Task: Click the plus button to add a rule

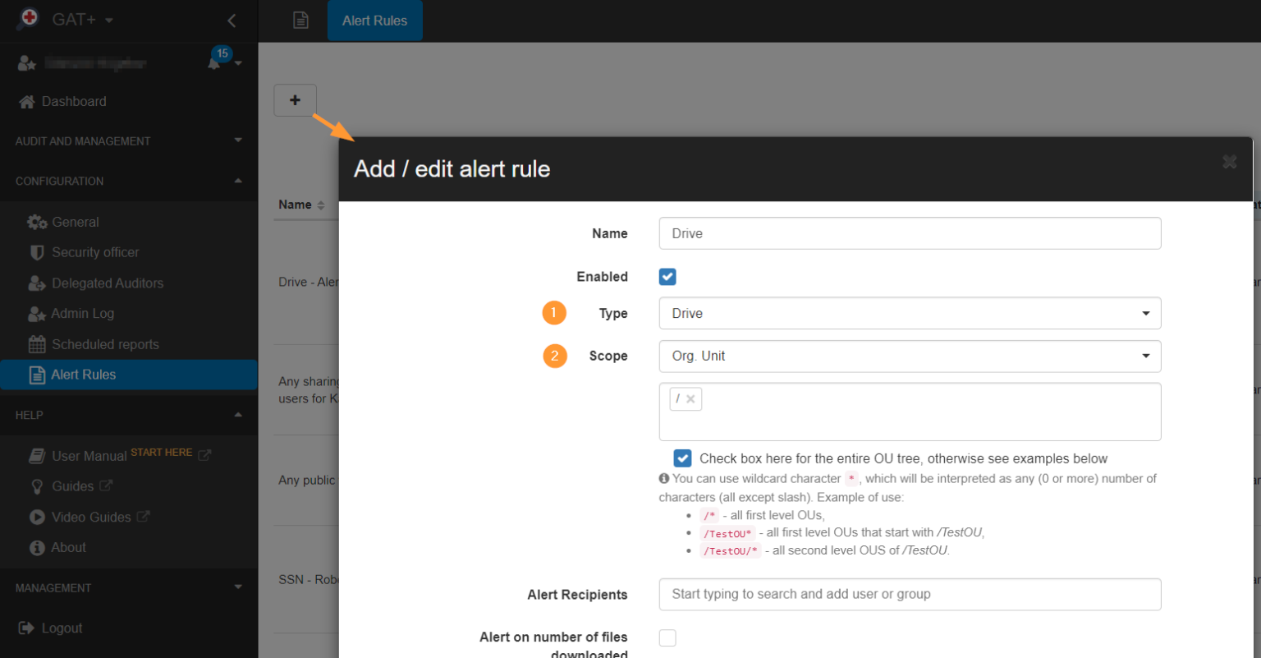Action: [295, 99]
